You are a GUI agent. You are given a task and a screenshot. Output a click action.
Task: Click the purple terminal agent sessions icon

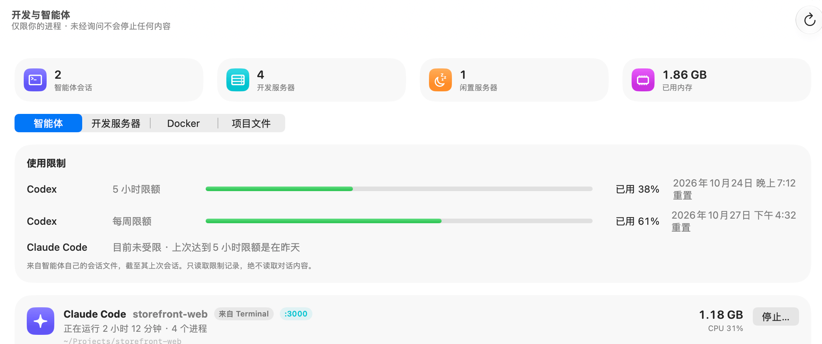click(35, 80)
